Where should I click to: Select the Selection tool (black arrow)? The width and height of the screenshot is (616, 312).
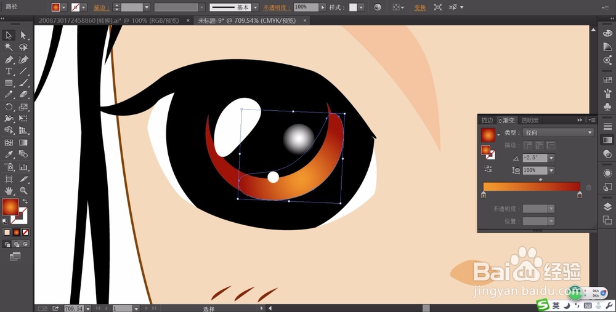[9, 35]
